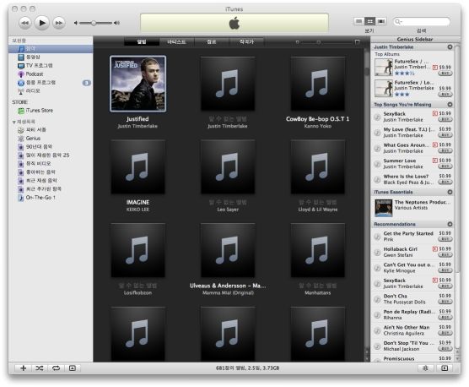This screenshot has height=387, width=469.
Task: Preview SexyBack in Top Songs You're Missing
Action: click(x=377, y=117)
